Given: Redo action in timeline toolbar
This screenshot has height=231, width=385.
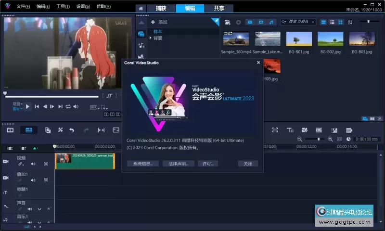Looking at the screenshot, I should tap(86, 130).
